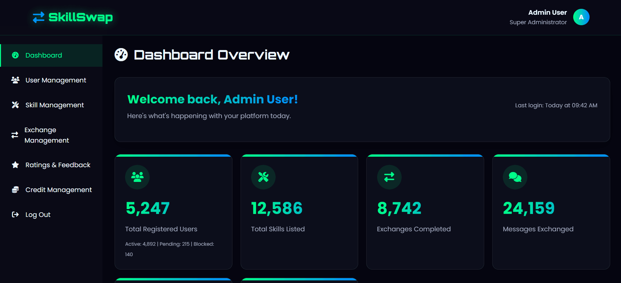Click the exchange icon on Exchanges Completed card

click(389, 177)
